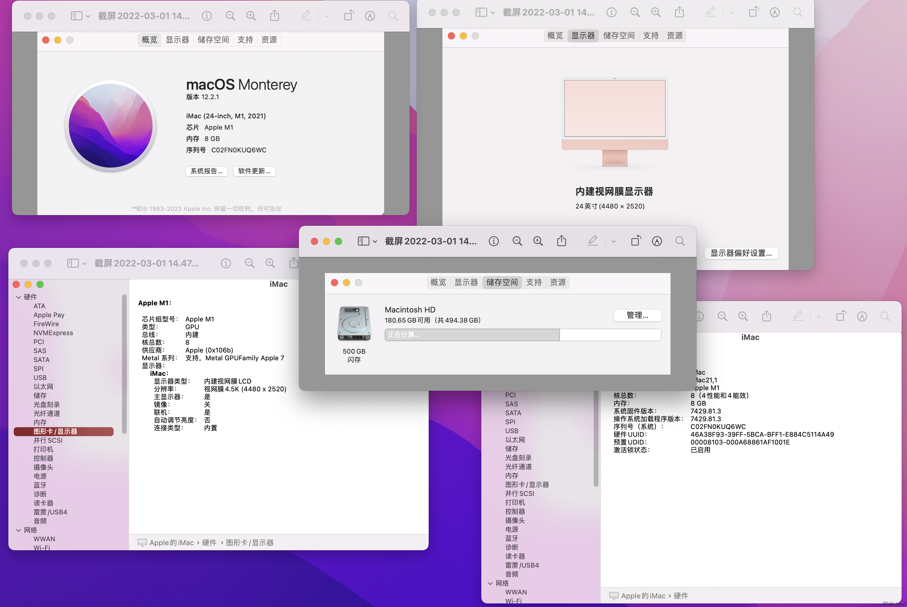Click search icon in front storage Preview window
Image resolution: width=907 pixels, height=607 pixels.
680,241
